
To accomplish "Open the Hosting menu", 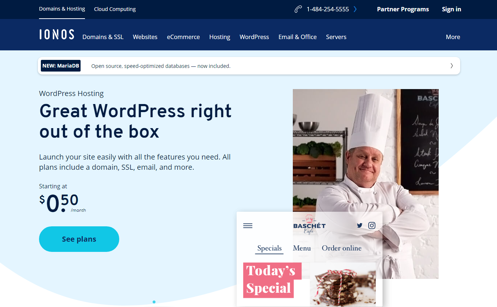I will coord(220,37).
